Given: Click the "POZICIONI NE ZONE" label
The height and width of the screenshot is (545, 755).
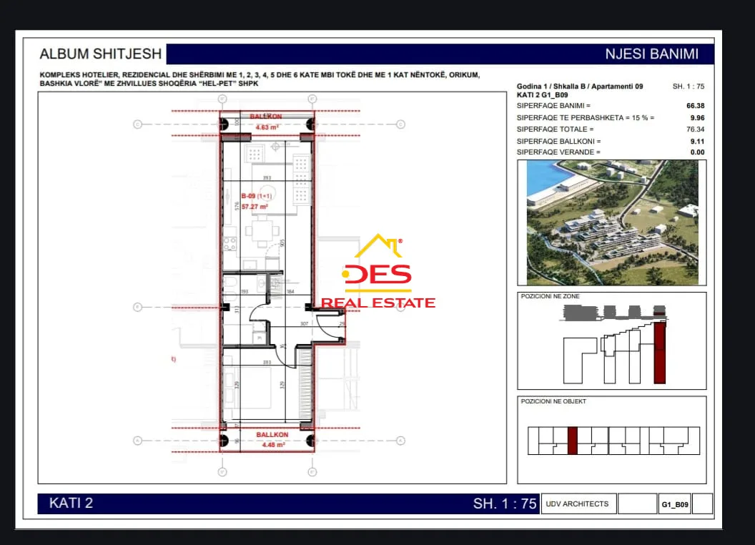Looking at the screenshot, I should click(551, 296).
